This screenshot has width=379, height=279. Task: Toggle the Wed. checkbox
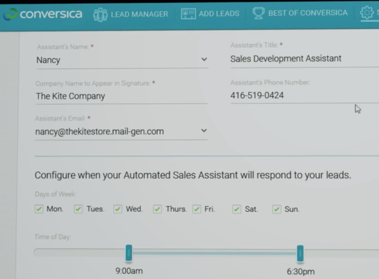pos(118,209)
